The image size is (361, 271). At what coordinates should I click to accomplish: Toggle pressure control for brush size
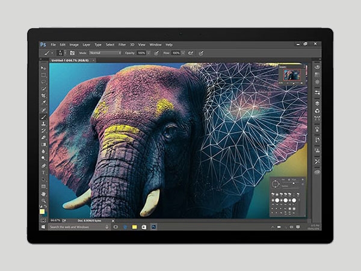click(201, 53)
